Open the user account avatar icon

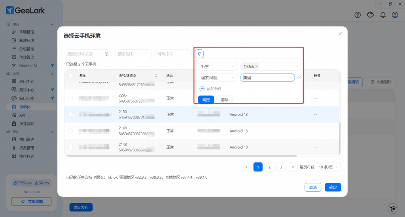tap(395, 15)
